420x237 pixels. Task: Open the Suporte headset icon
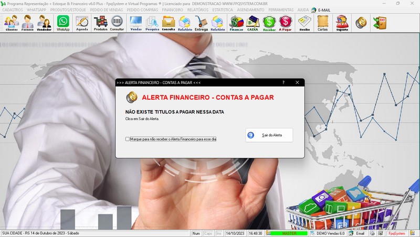(342, 23)
